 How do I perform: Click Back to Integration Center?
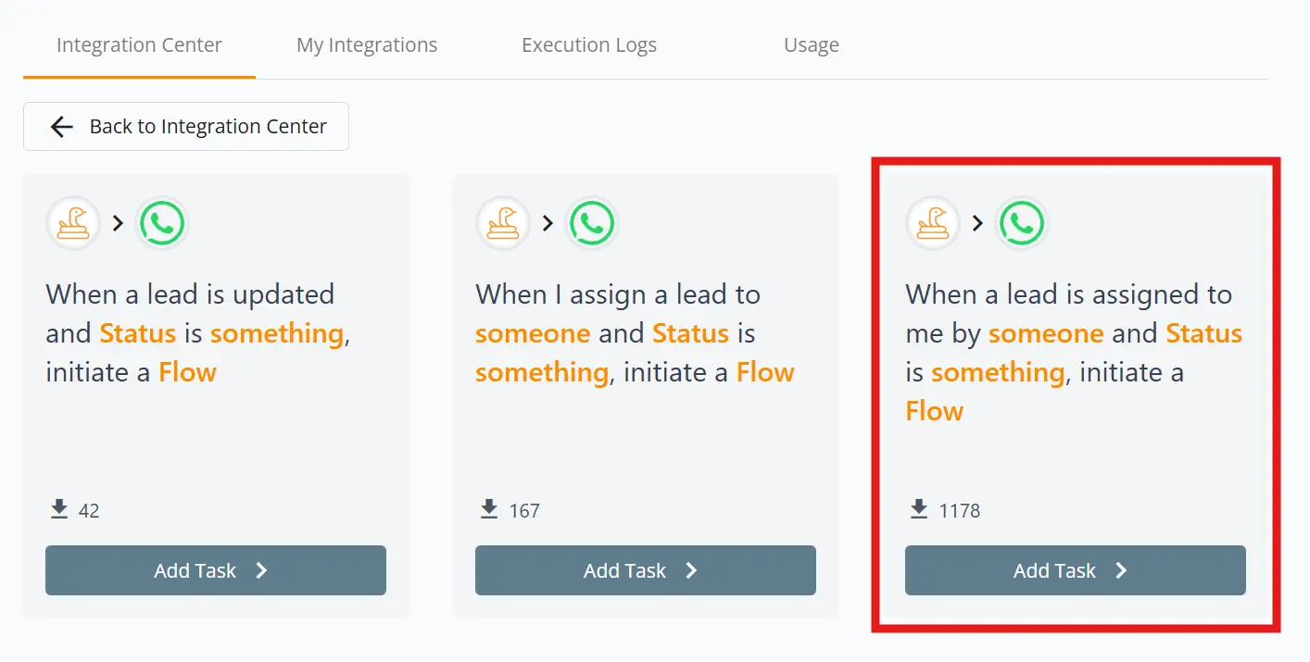[x=185, y=126]
